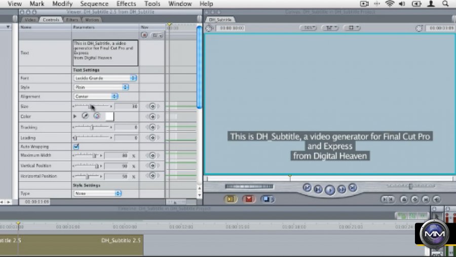This screenshot has width=456, height=257.
Task: Switch to the Filters tab in Viewer
Action: click(72, 20)
